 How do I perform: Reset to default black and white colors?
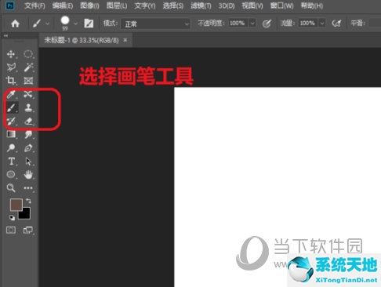click(12, 217)
